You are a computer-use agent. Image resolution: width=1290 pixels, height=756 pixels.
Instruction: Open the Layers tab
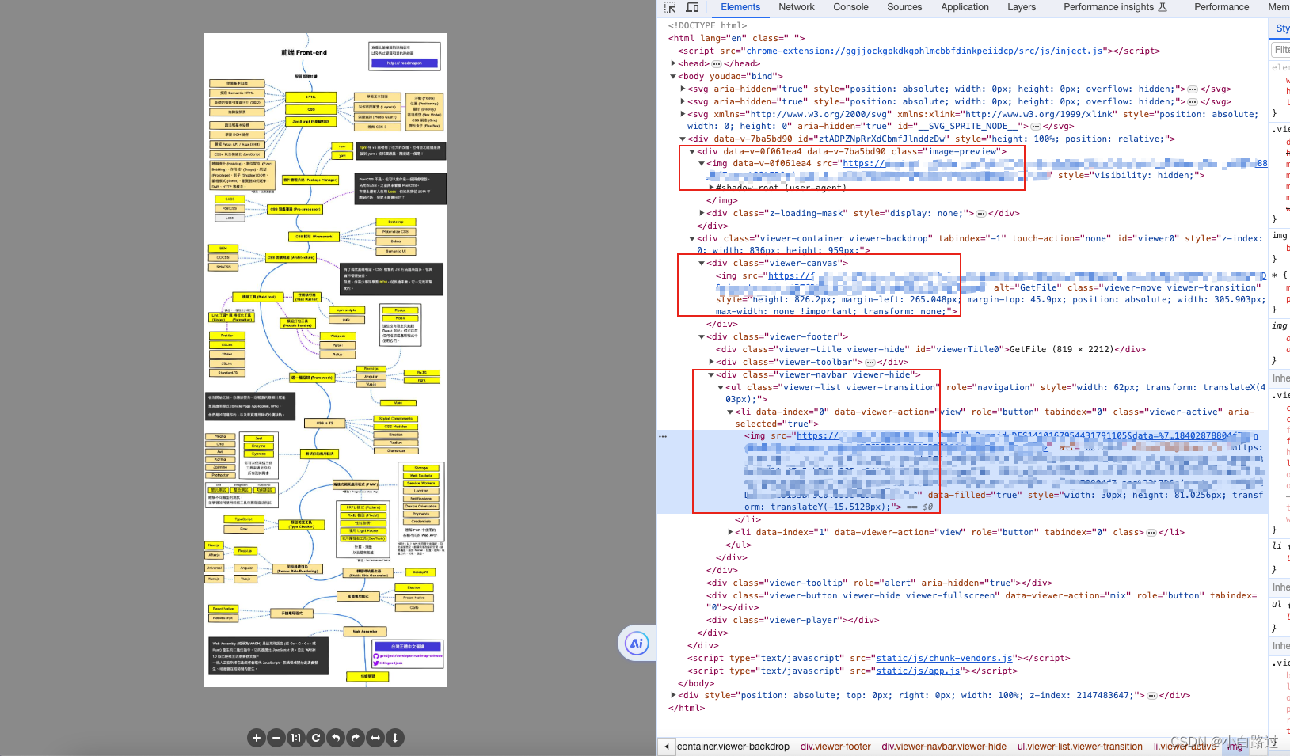pyautogui.click(x=1022, y=7)
